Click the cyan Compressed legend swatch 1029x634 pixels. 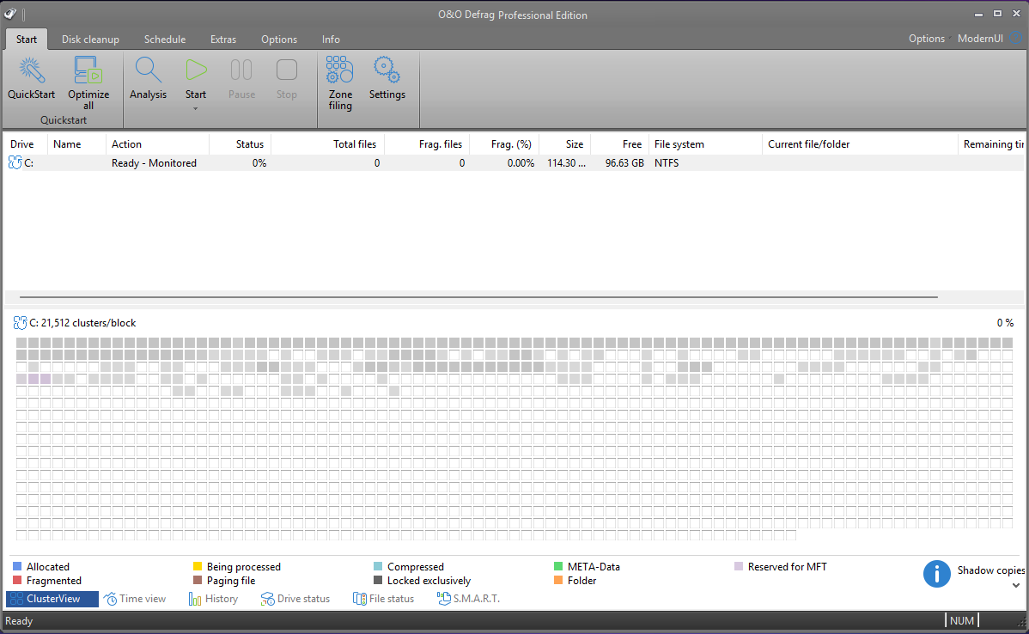click(x=378, y=566)
